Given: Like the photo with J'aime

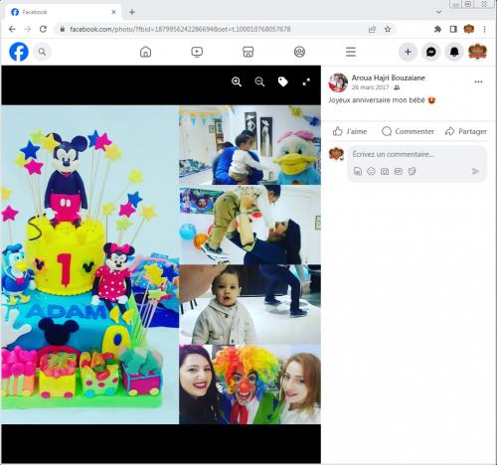Looking at the screenshot, I should pos(350,131).
